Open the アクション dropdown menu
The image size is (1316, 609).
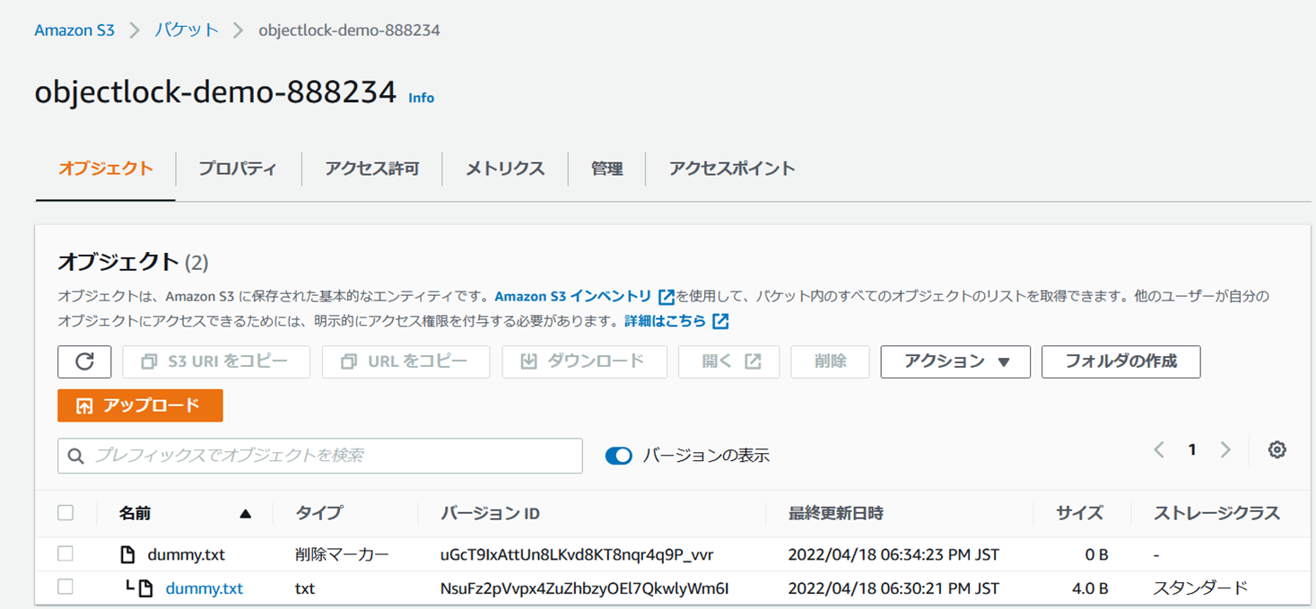tap(955, 361)
